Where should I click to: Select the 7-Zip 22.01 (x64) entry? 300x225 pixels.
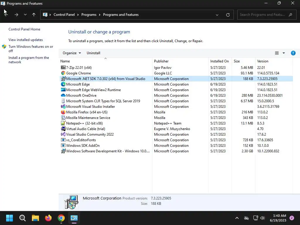176,68
